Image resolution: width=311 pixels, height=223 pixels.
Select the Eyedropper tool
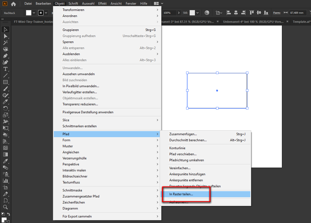(5, 161)
